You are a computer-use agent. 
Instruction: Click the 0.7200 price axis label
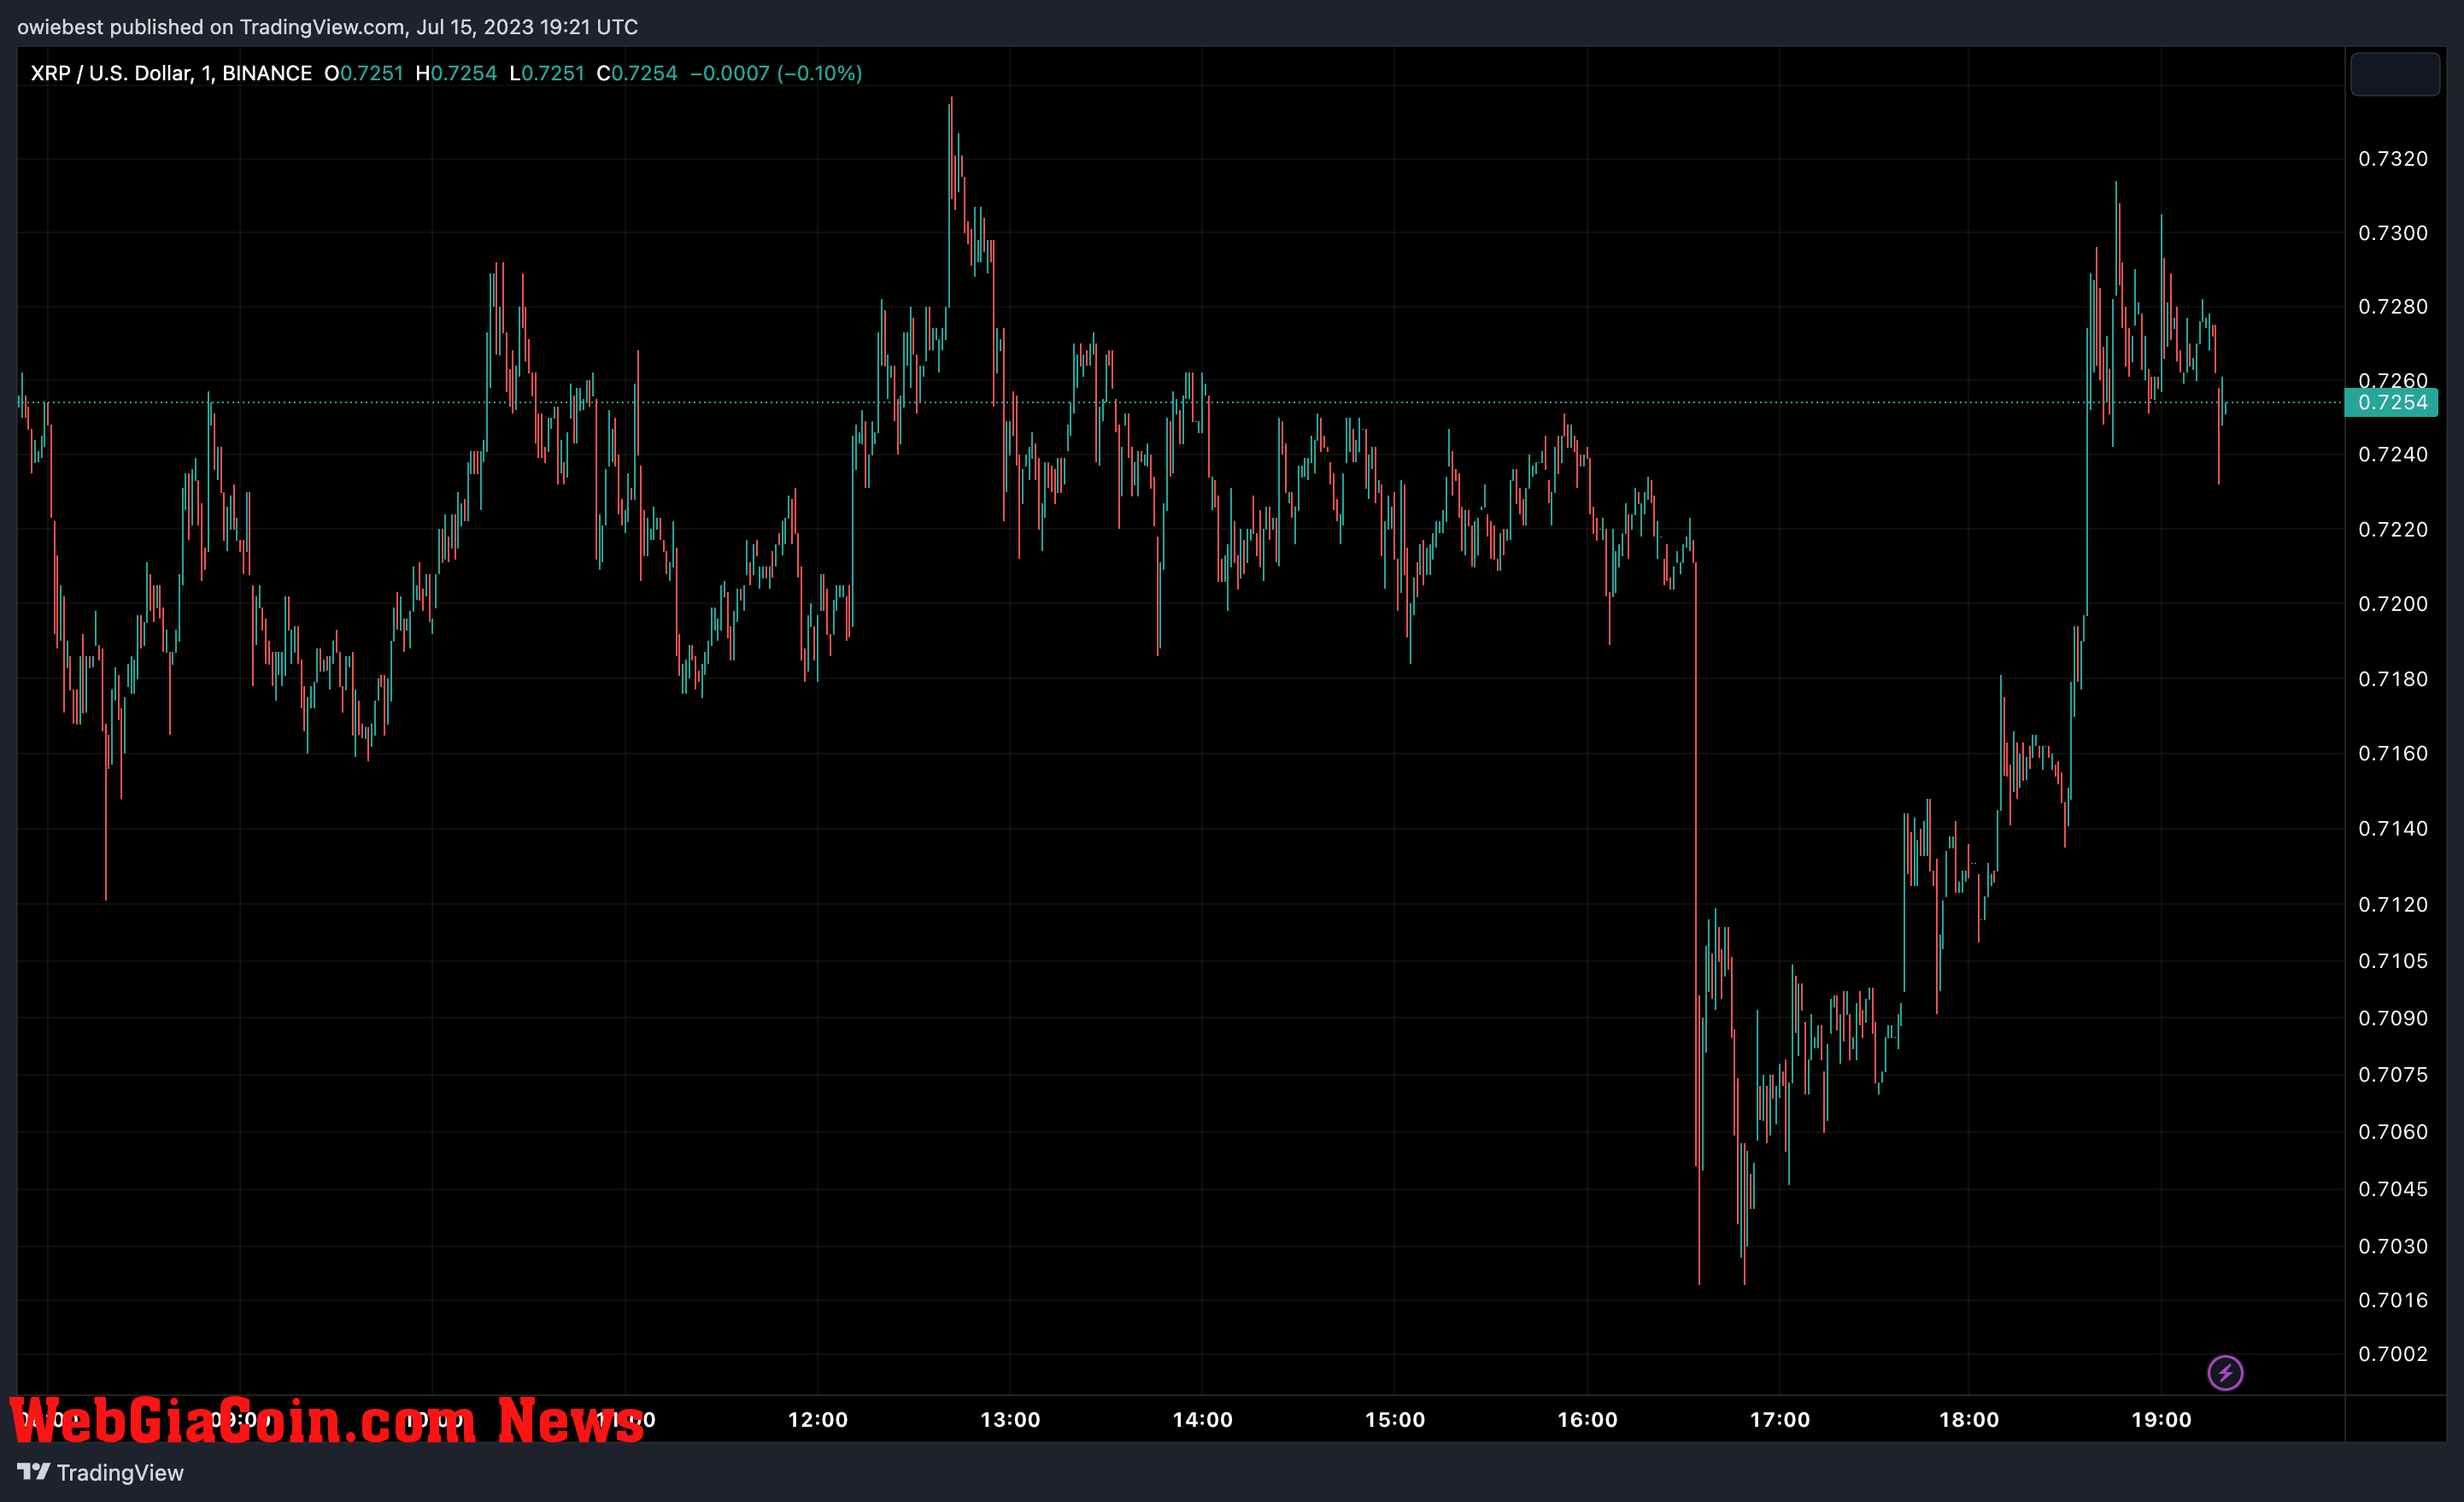(x=2393, y=603)
